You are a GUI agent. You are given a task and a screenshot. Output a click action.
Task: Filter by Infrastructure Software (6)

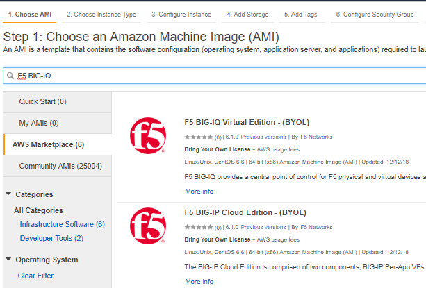(x=63, y=224)
